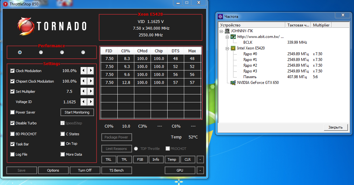Click the NVIDIA GeForce GTX 650 icon

pos(233,83)
